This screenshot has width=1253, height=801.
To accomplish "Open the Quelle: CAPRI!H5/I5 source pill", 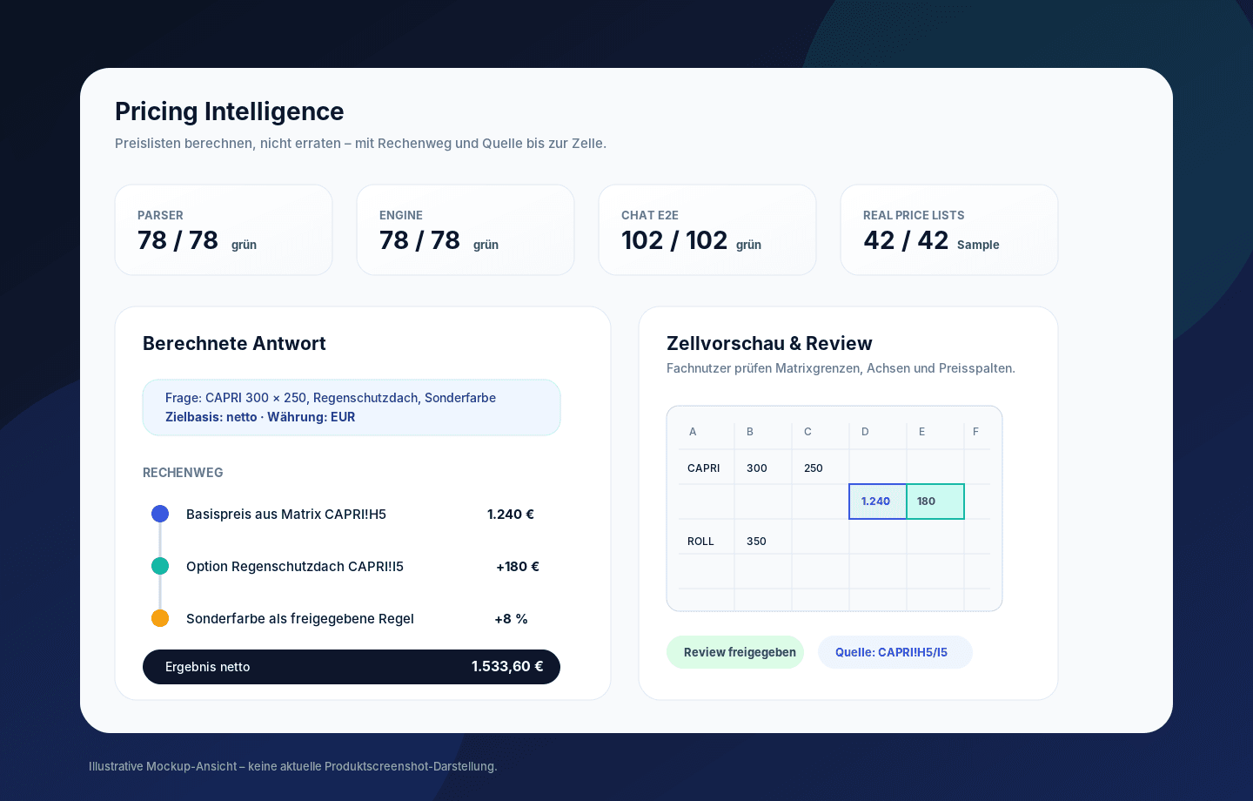I will pyautogui.click(x=895, y=652).
